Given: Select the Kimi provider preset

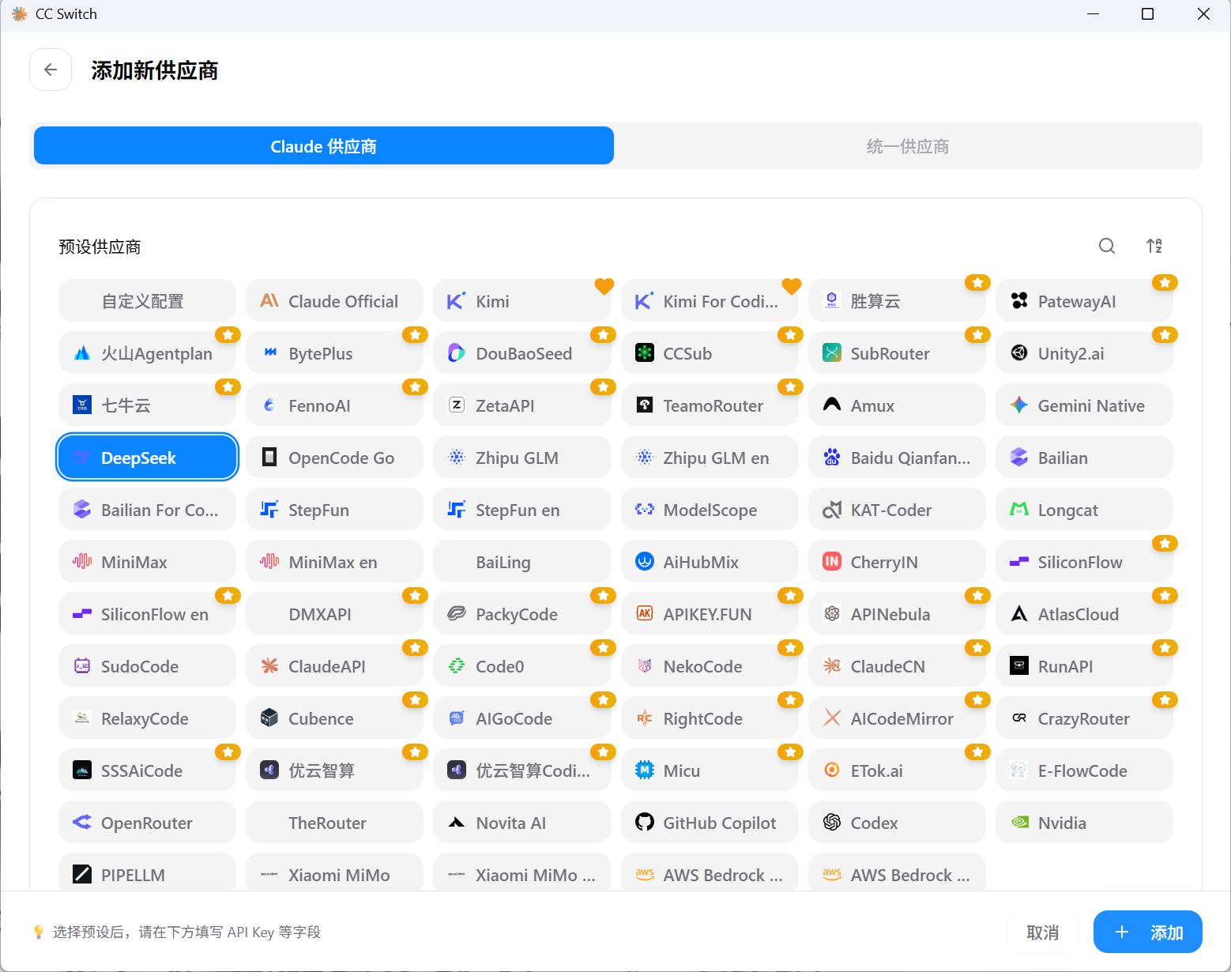Looking at the screenshot, I should pyautogui.click(x=522, y=301).
